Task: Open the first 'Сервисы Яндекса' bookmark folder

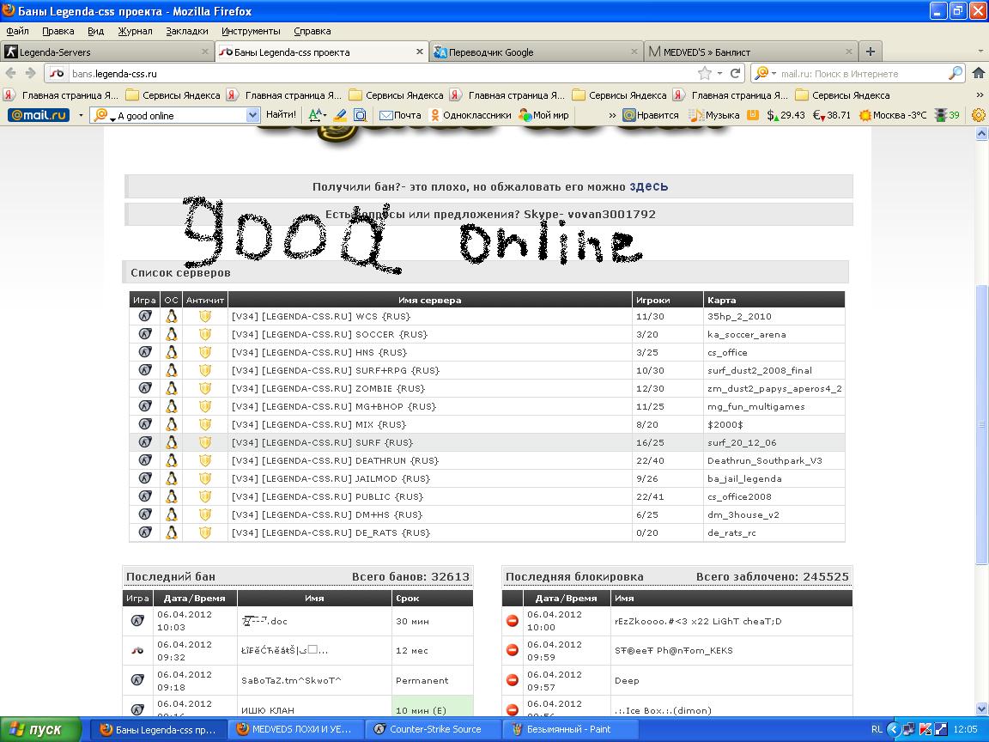Action: point(173,95)
